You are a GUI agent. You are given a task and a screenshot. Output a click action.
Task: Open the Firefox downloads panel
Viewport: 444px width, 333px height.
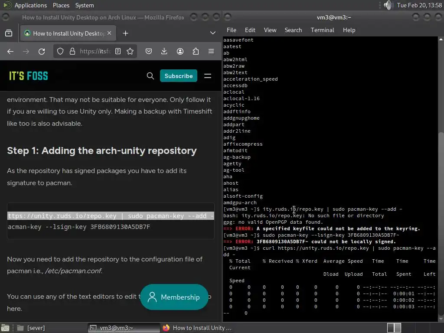pyautogui.click(x=164, y=51)
